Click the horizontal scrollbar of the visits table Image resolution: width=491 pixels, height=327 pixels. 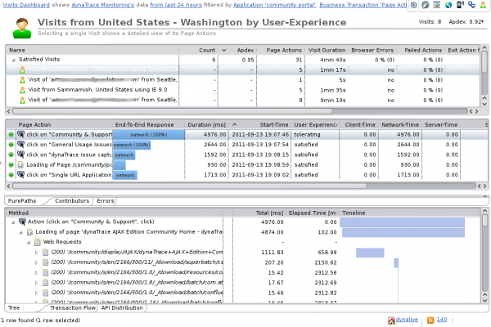click(x=172, y=111)
